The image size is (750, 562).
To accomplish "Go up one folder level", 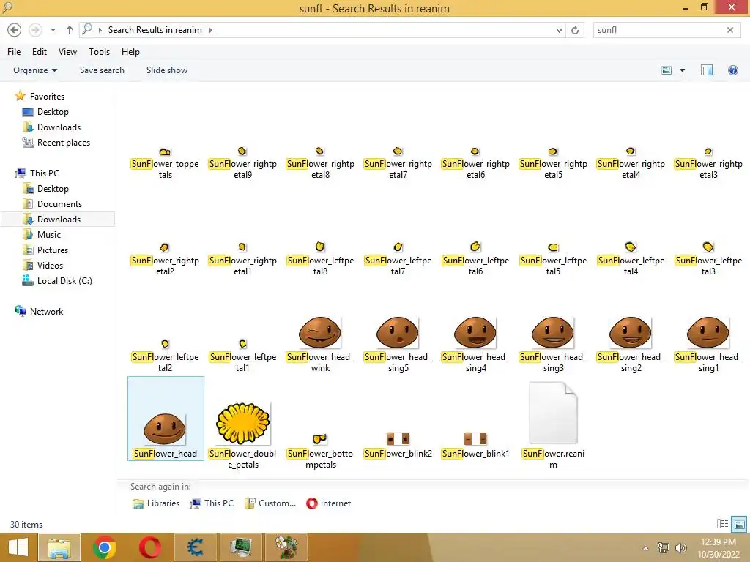I will tap(70, 30).
